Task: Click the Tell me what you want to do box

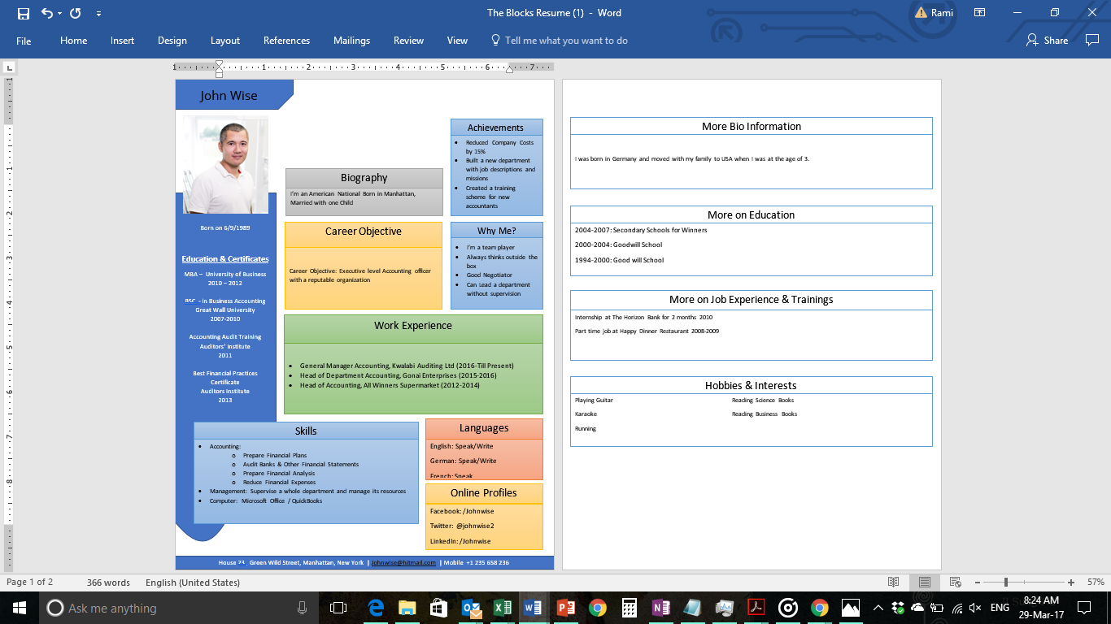Action: [560, 41]
